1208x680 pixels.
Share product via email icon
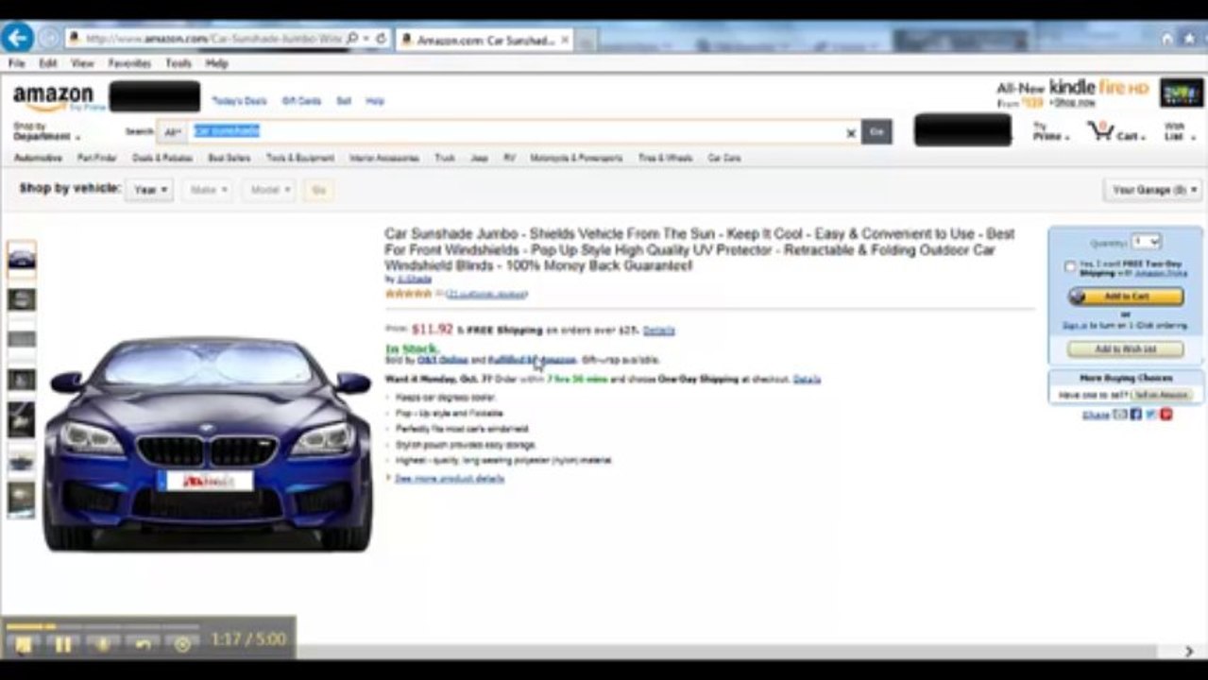(x=1120, y=415)
